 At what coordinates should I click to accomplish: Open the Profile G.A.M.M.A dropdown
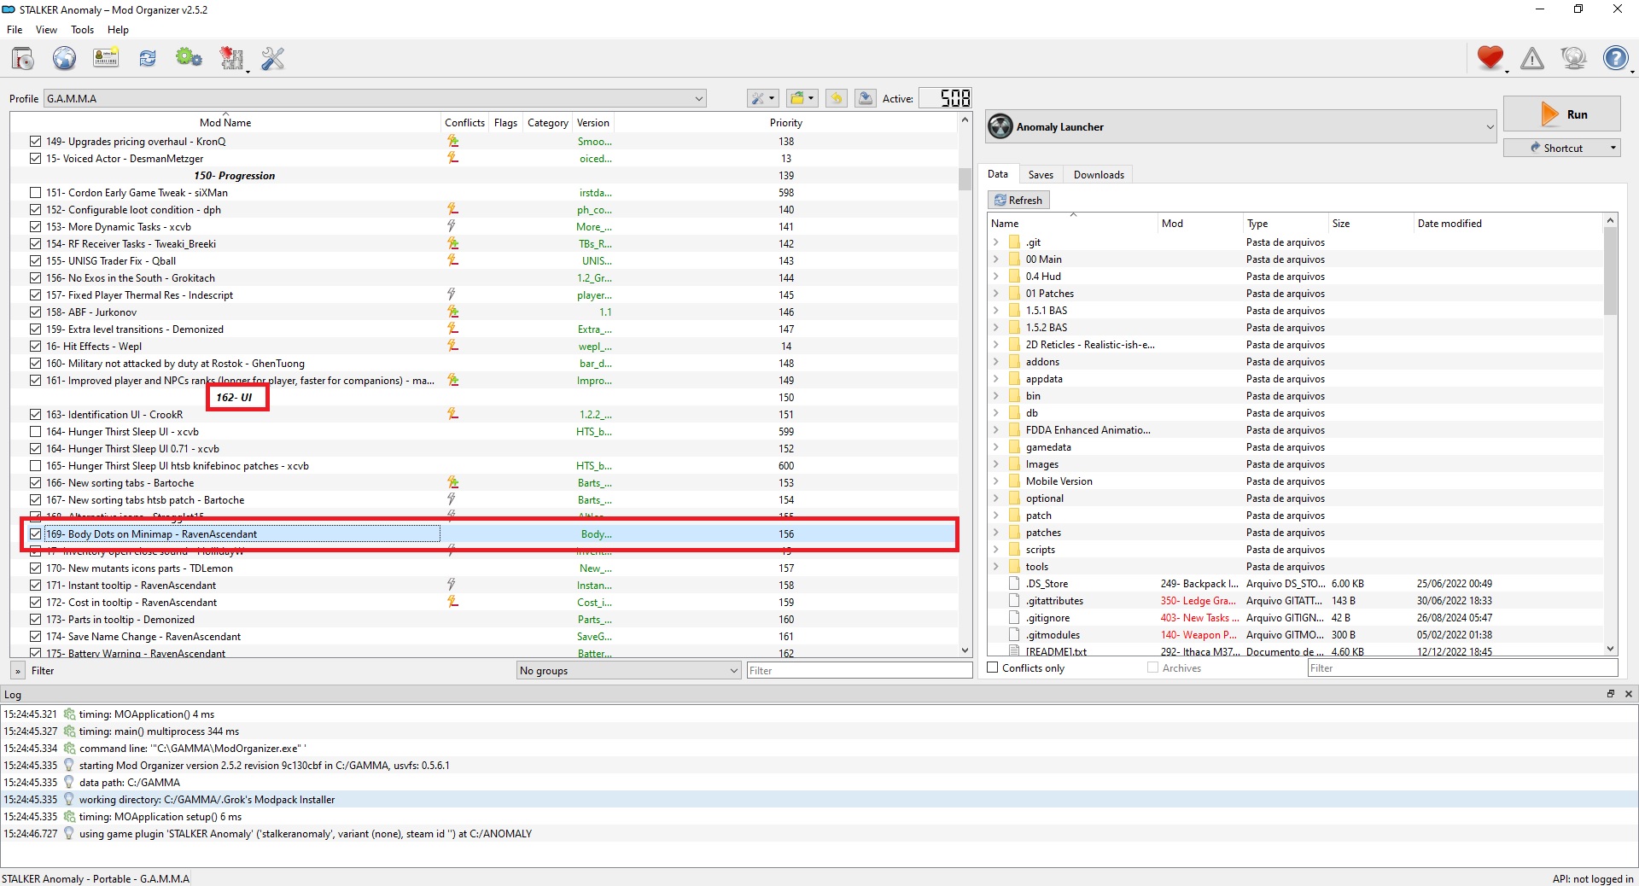pyautogui.click(x=376, y=98)
